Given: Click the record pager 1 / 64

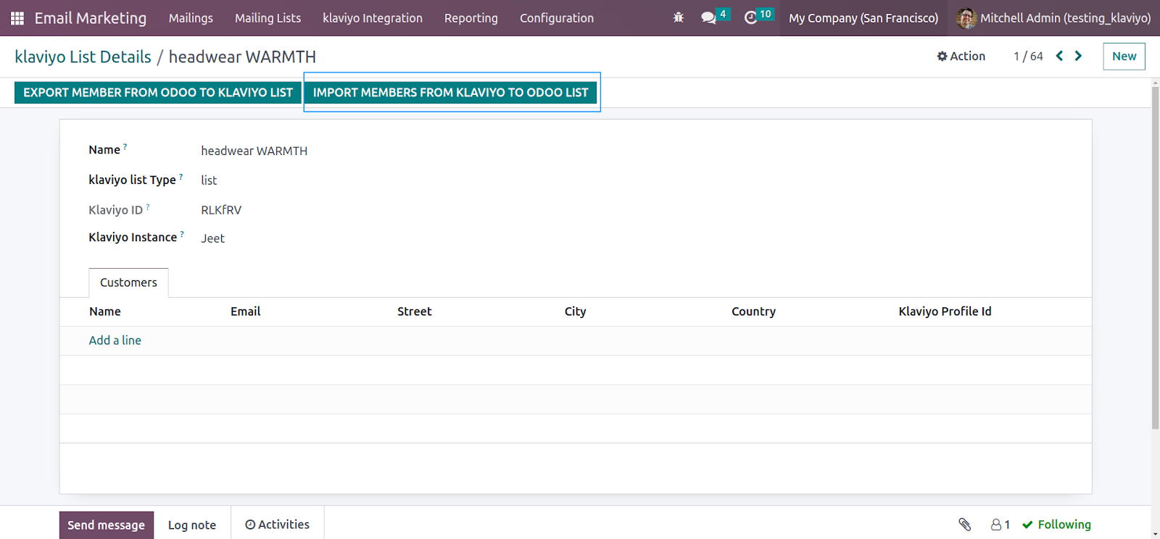Looking at the screenshot, I should point(1028,57).
